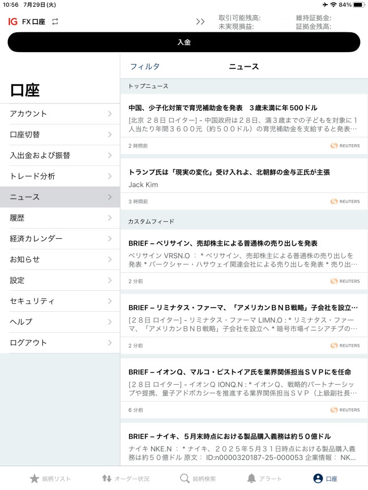Tap Reuters logo on 2 時間前 article
Image resolution: width=368 pixels, height=490 pixels.
pos(345,145)
